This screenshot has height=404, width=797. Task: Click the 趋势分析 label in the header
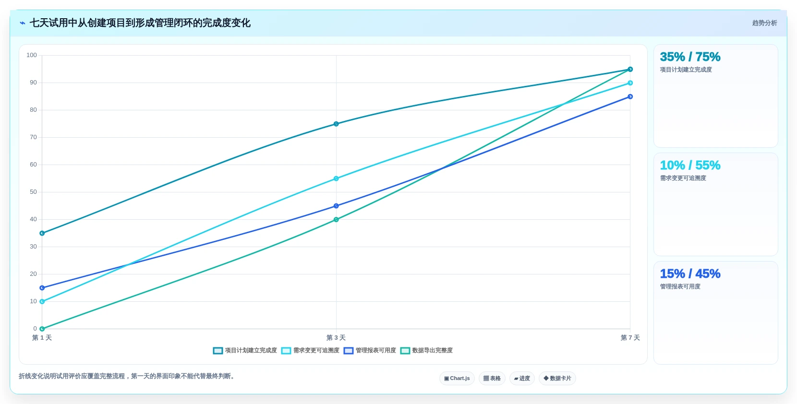coord(764,23)
